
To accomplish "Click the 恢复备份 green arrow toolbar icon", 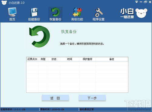I will (x=55, y=12).
